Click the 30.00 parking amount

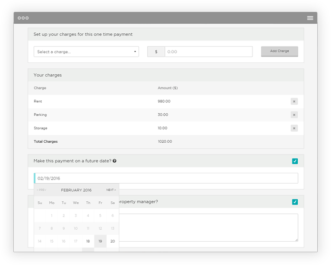point(163,115)
